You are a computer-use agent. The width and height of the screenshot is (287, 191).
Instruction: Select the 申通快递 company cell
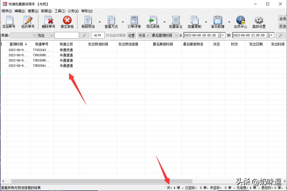pos(66,50)
